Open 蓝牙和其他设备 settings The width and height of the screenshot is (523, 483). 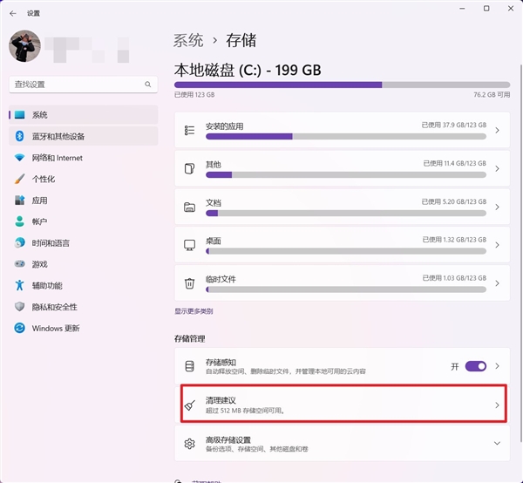pyautogui.click(x=84, y=136)
